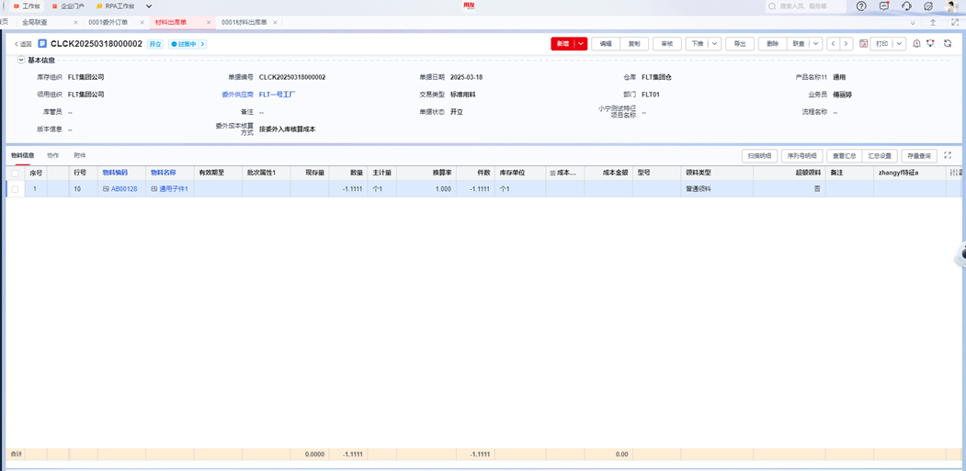Expand the 过账中 status arrow
966x471 pixels.
point(203,44)
